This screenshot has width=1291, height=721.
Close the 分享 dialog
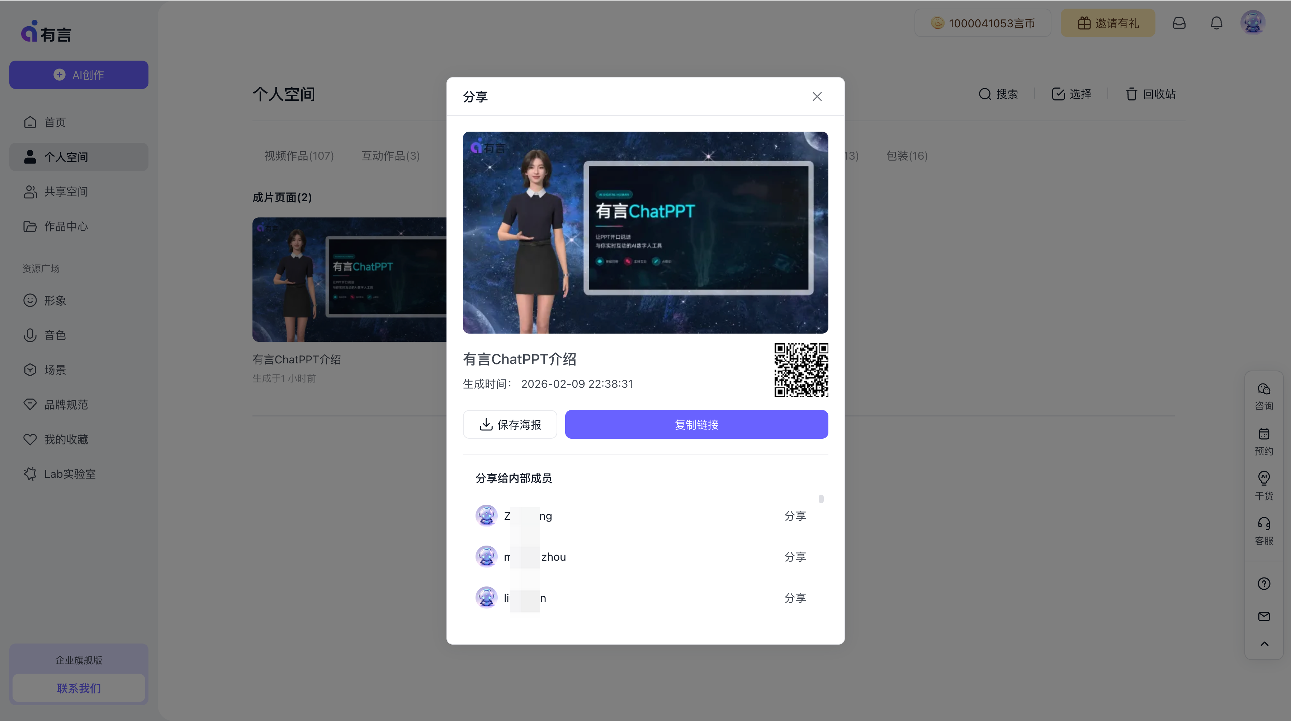[817, 96]
